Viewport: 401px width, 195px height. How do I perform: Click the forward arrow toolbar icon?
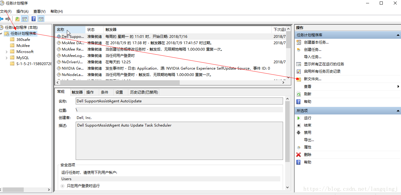coord(8,19)
